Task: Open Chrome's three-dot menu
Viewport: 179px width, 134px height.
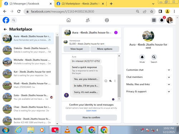Action: pos(174,11)
